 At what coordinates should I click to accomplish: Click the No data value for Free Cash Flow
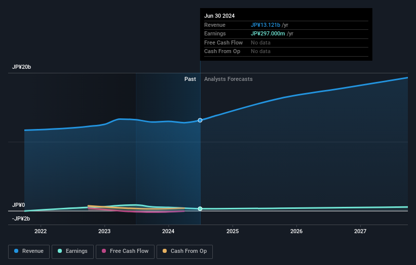(260, 42)
